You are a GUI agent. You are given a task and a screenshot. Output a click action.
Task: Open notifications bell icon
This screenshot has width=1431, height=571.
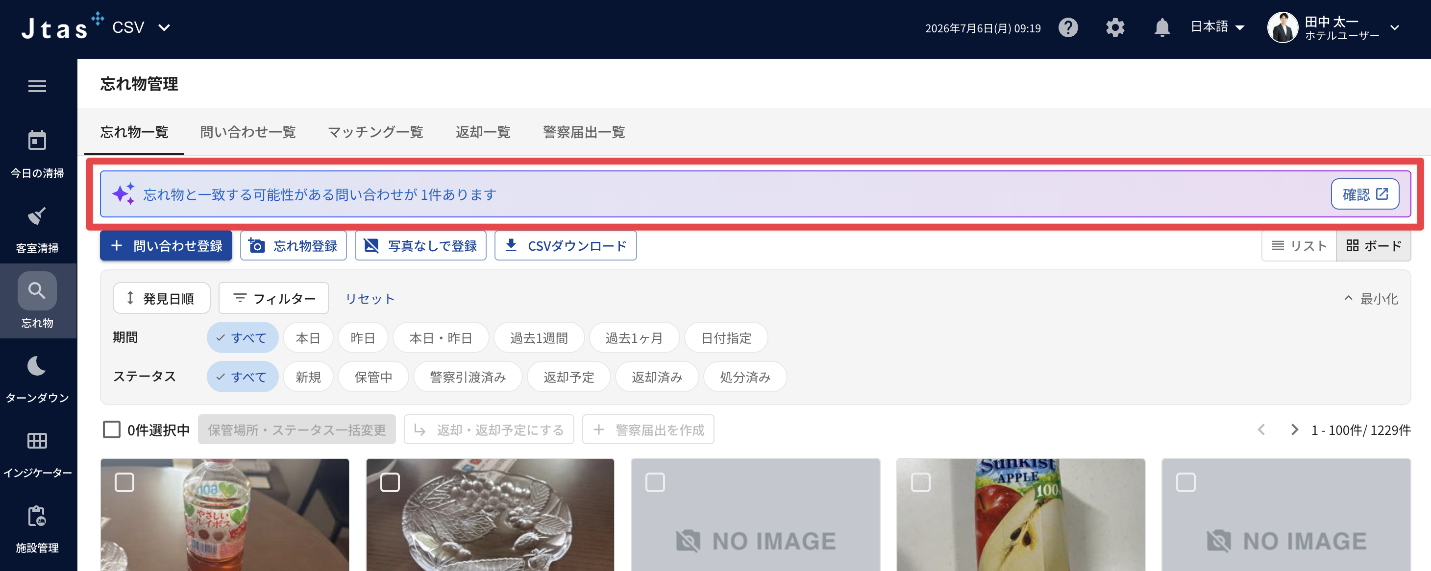1161,28
